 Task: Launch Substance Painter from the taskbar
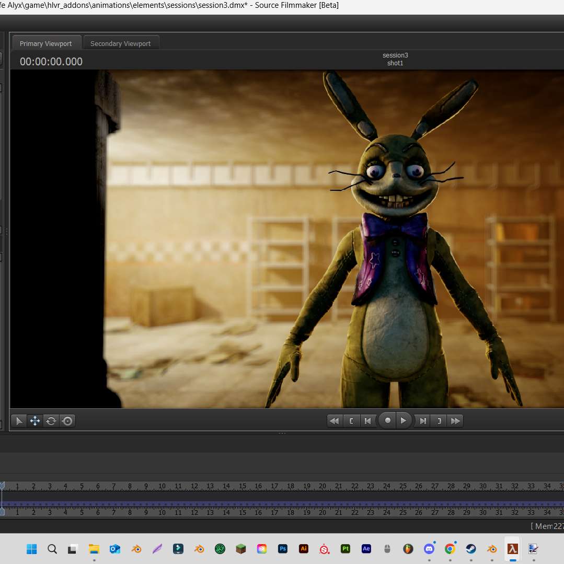[346, 549]
